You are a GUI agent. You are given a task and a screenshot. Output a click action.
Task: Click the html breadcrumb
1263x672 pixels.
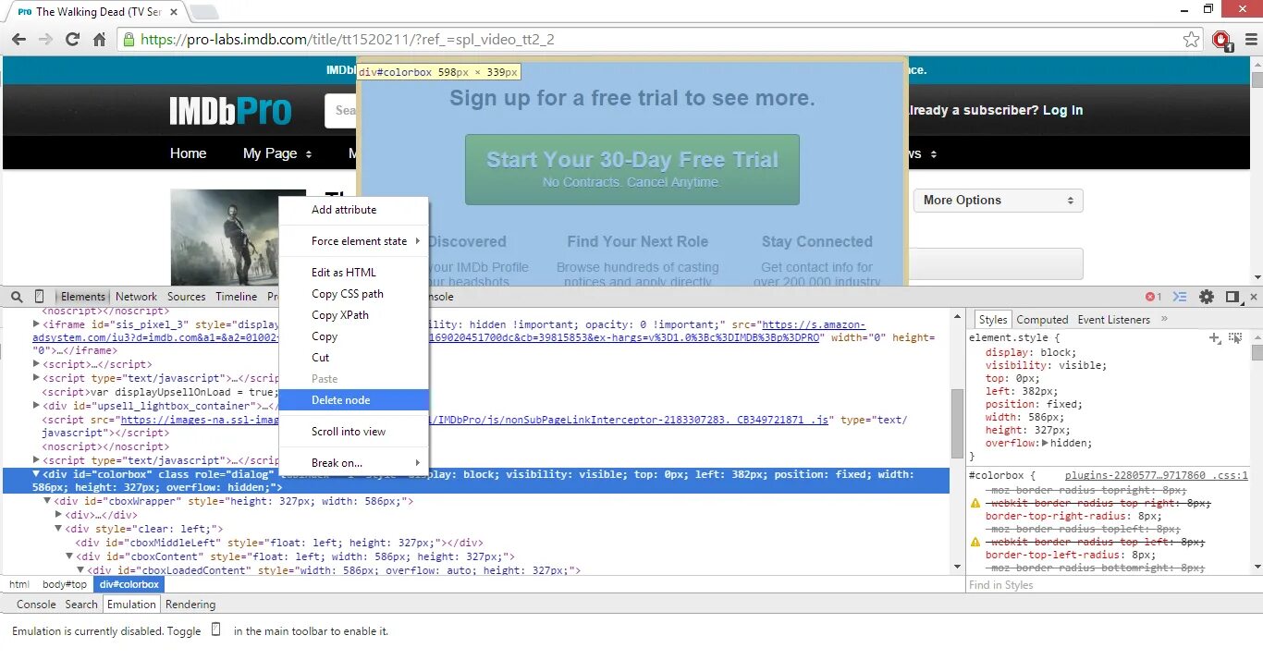[x=19, y=584]
